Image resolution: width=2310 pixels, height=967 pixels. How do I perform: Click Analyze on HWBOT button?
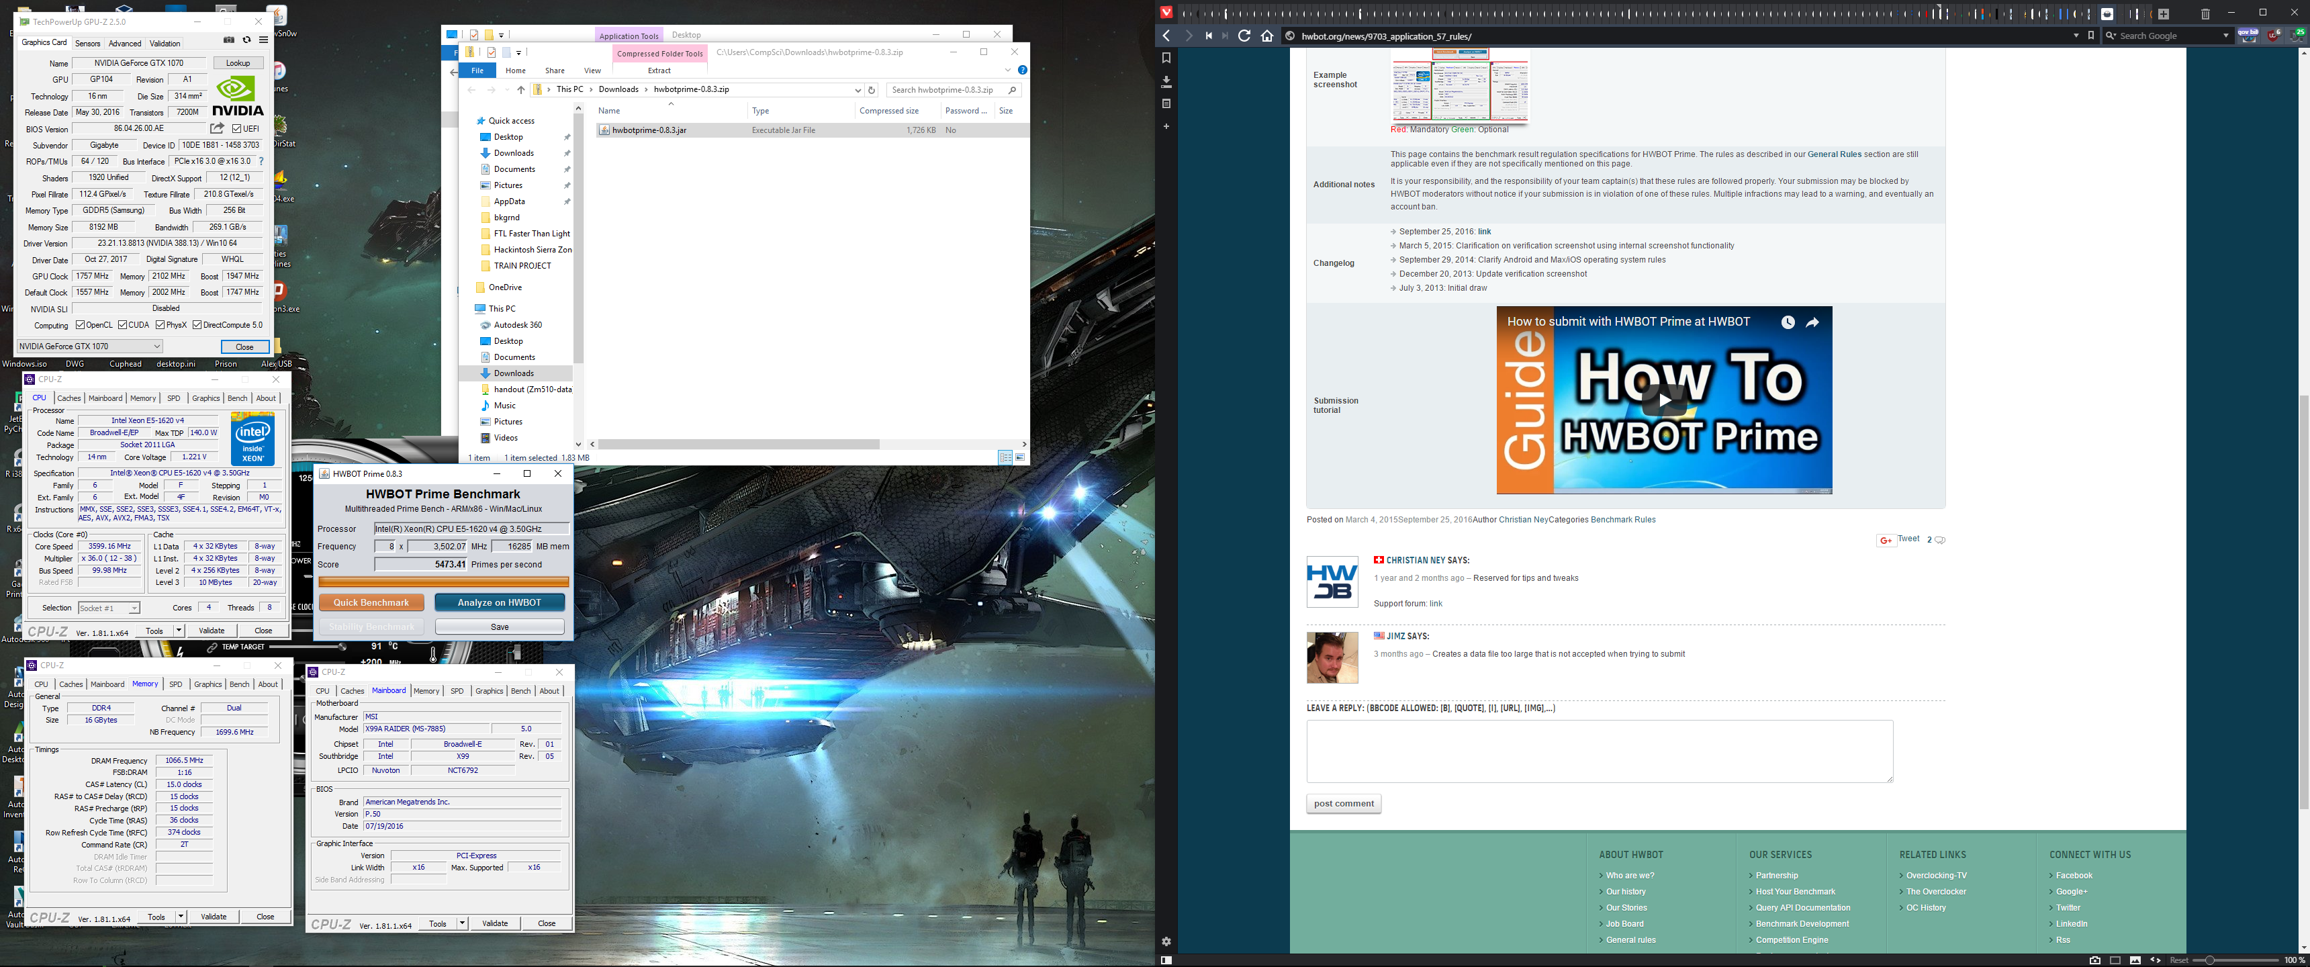click(x=500, y=603)
